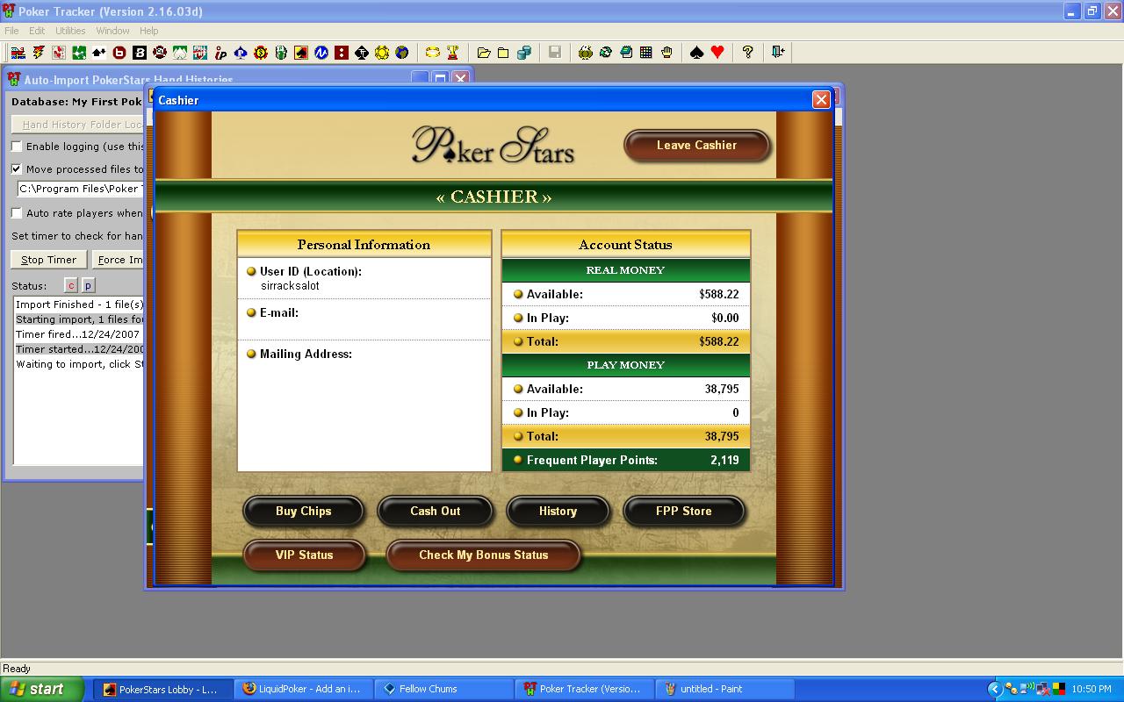Click the black 'iP' poker site icon
The height and width of the screenshot is (702, 1124).
(x=220, y=53)
